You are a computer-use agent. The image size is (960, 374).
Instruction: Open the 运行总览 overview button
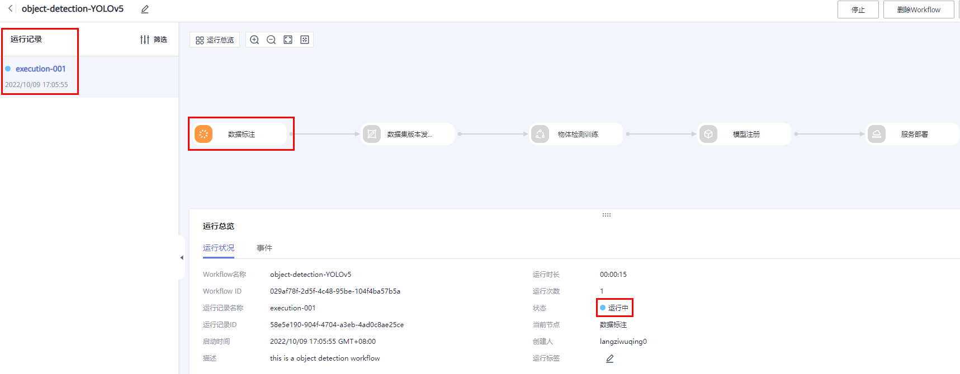coord(215,40)
